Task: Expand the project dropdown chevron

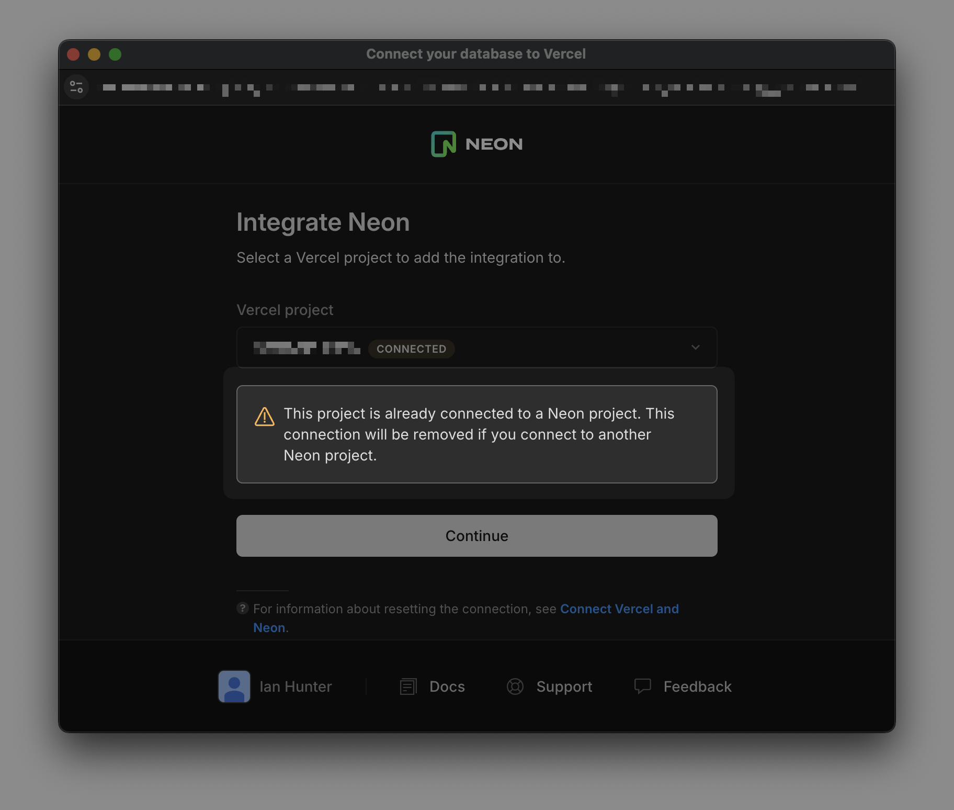Action: tap(696, 347)
